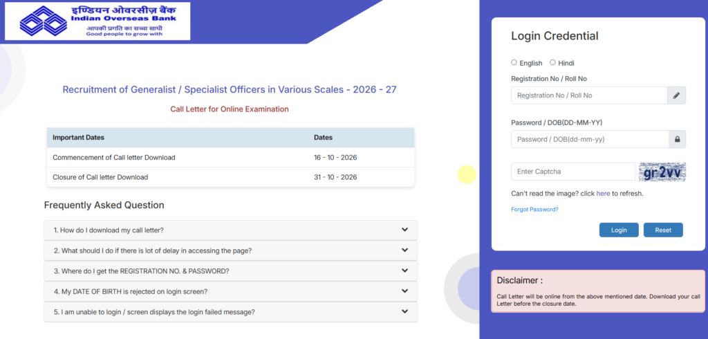Click 'Call Letter for Online Examination' heading
Image resolution: width=708 pixels, height=339 pixels.
[x=230, y=109]
